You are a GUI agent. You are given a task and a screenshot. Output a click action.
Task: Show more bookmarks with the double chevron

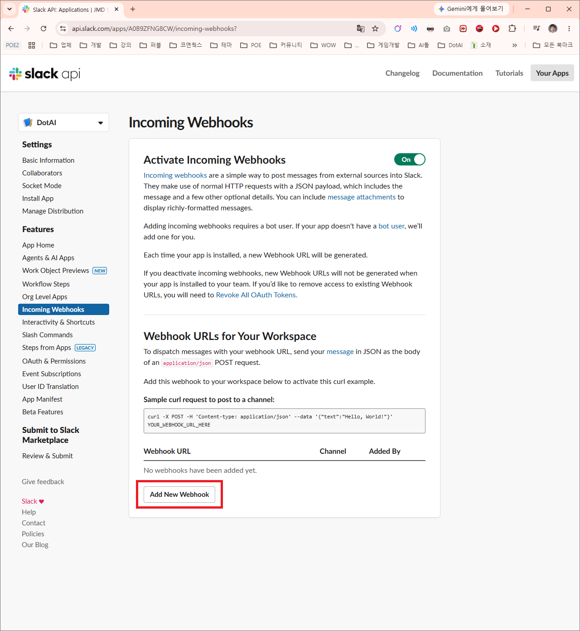point(515,45)
